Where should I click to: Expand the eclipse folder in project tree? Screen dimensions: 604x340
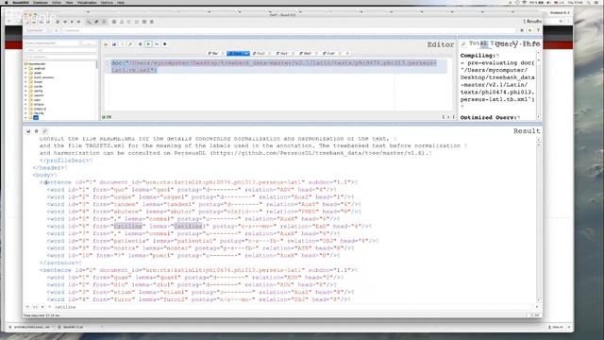(x=26, y=105)
